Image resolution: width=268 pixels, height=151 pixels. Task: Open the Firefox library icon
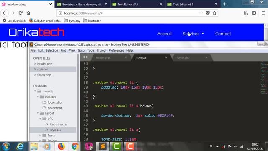pos(246,13)
